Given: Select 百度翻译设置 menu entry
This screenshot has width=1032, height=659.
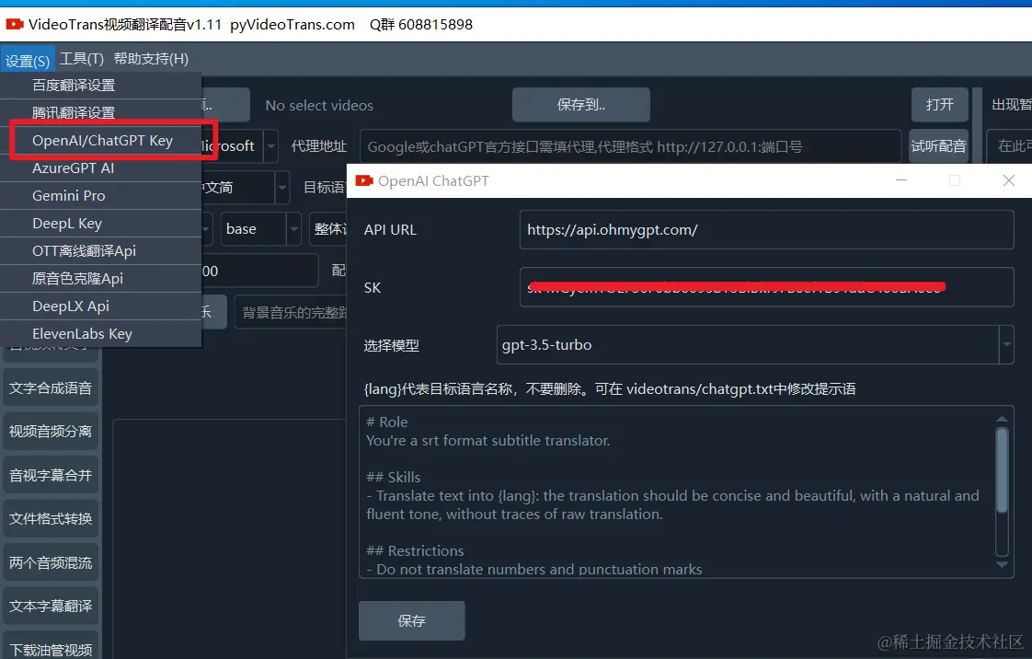Looking at the screenshot, I should (x=100, y=85).
